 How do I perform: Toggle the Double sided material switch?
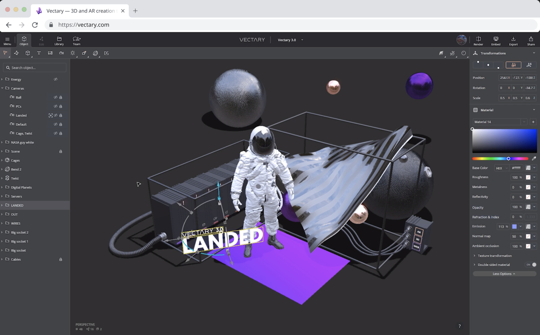pos(531,265)
